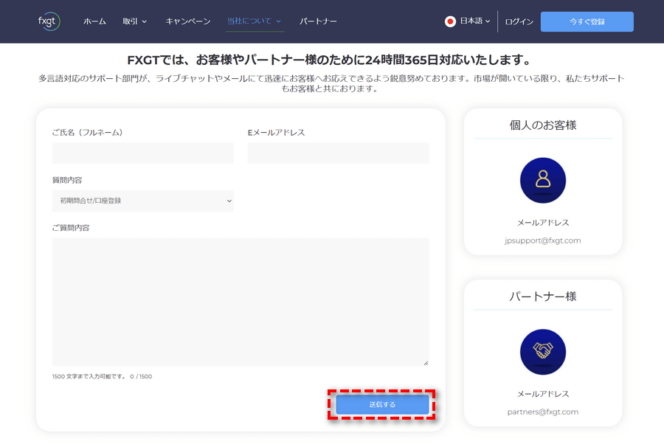Expand the 取引 dropdown menu
This screenshot has width=664, height=444.
135,21
